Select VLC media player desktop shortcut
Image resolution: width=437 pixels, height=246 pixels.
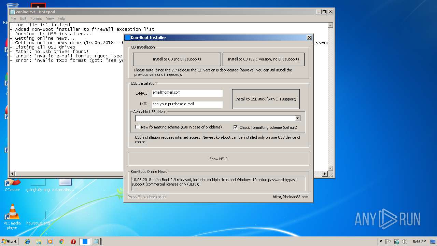pyautogui.click(x=12, y=217)
